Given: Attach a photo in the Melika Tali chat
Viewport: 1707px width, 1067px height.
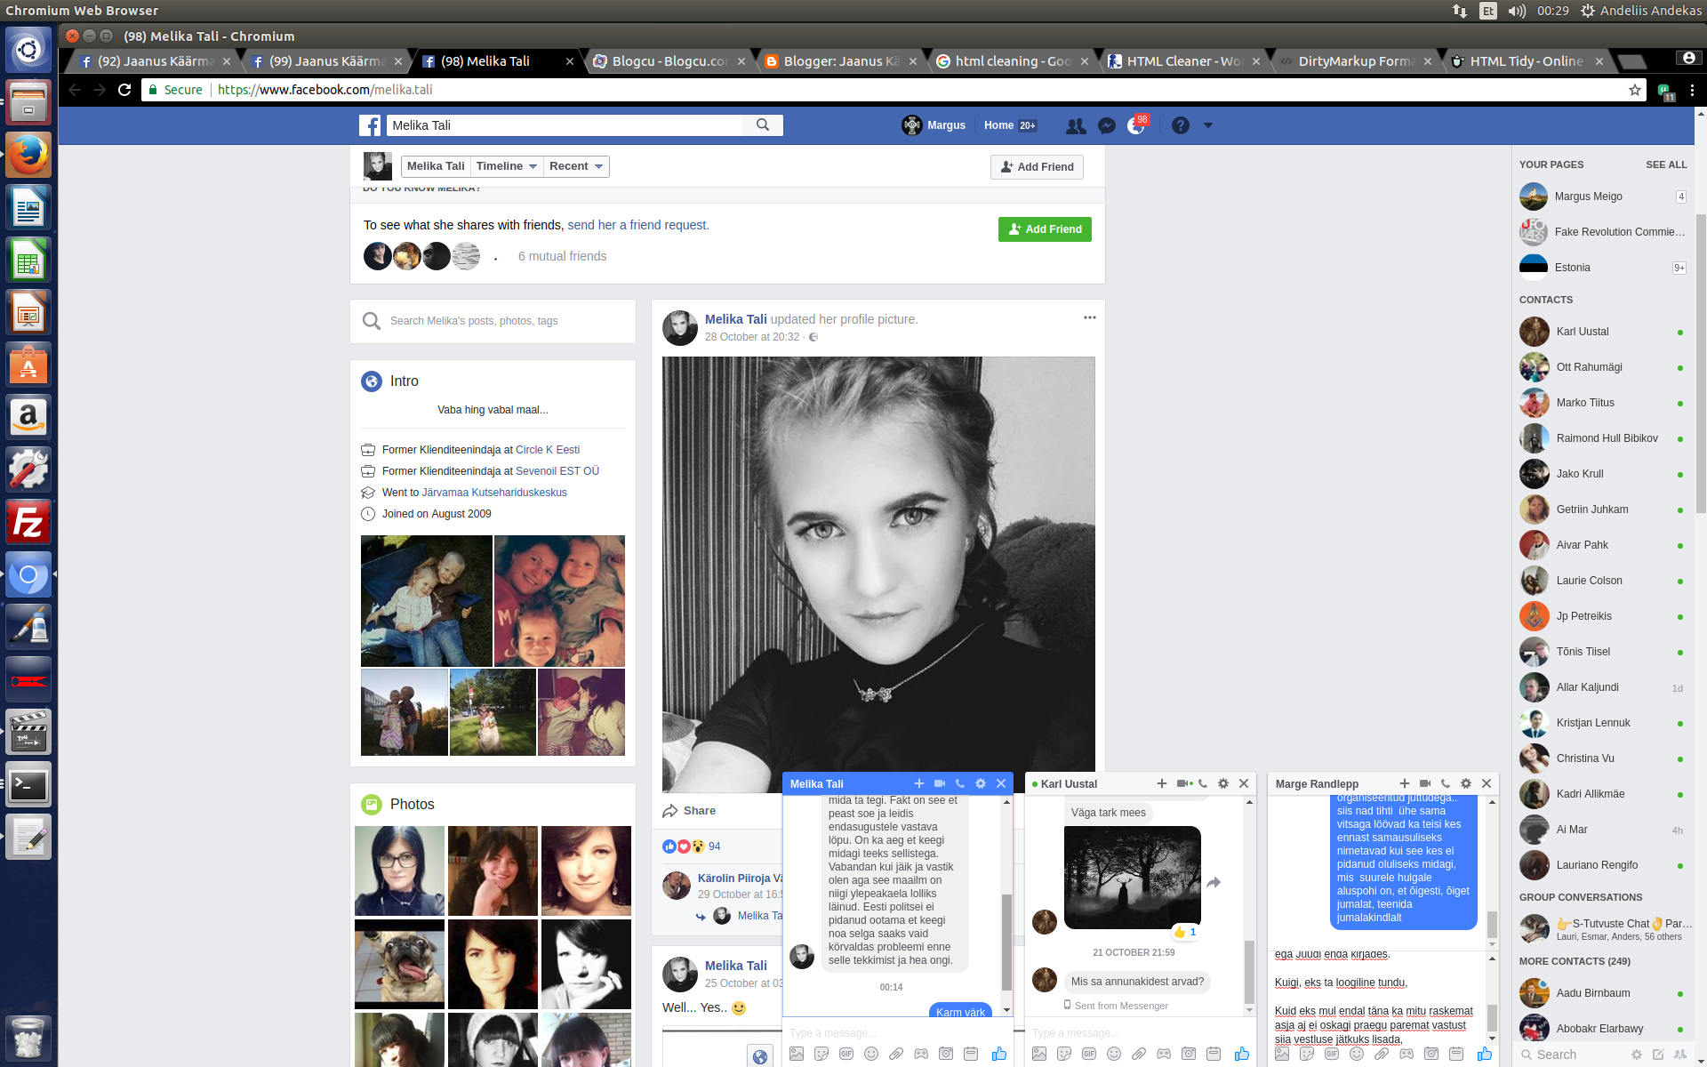Looking at the screenshot, I should (x=797, y=1054).
